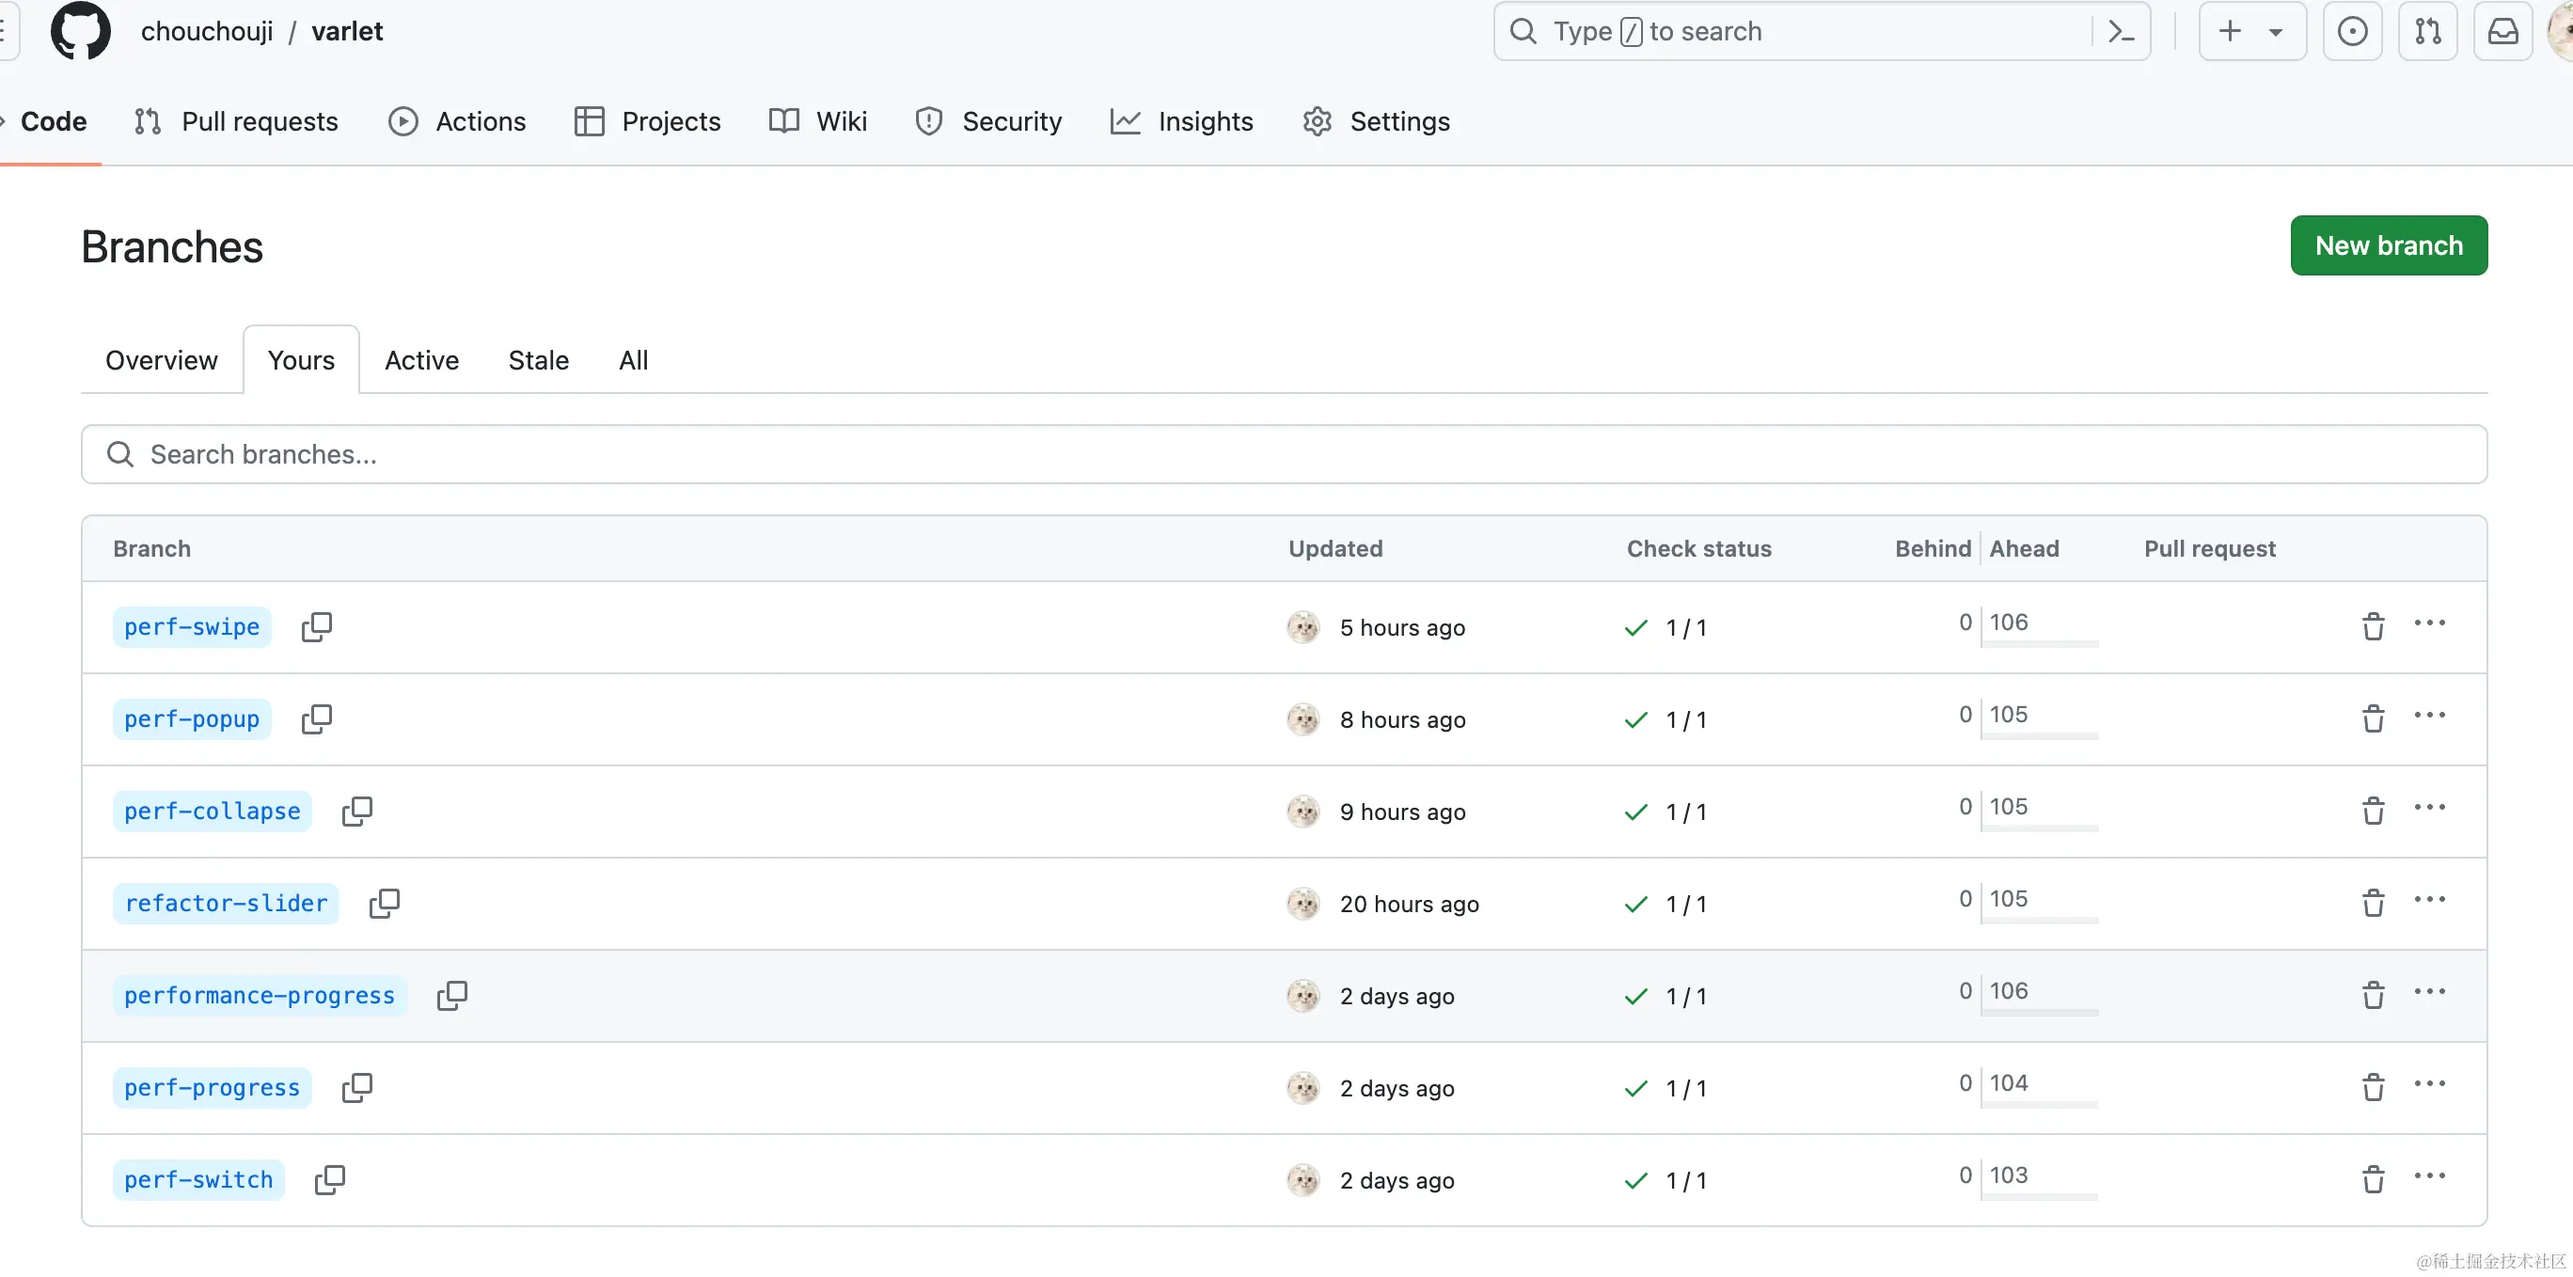This screenshot has width=2573, height=1277.
Task: Copy the perf-progress branch name
Action: click(356, 1087)
